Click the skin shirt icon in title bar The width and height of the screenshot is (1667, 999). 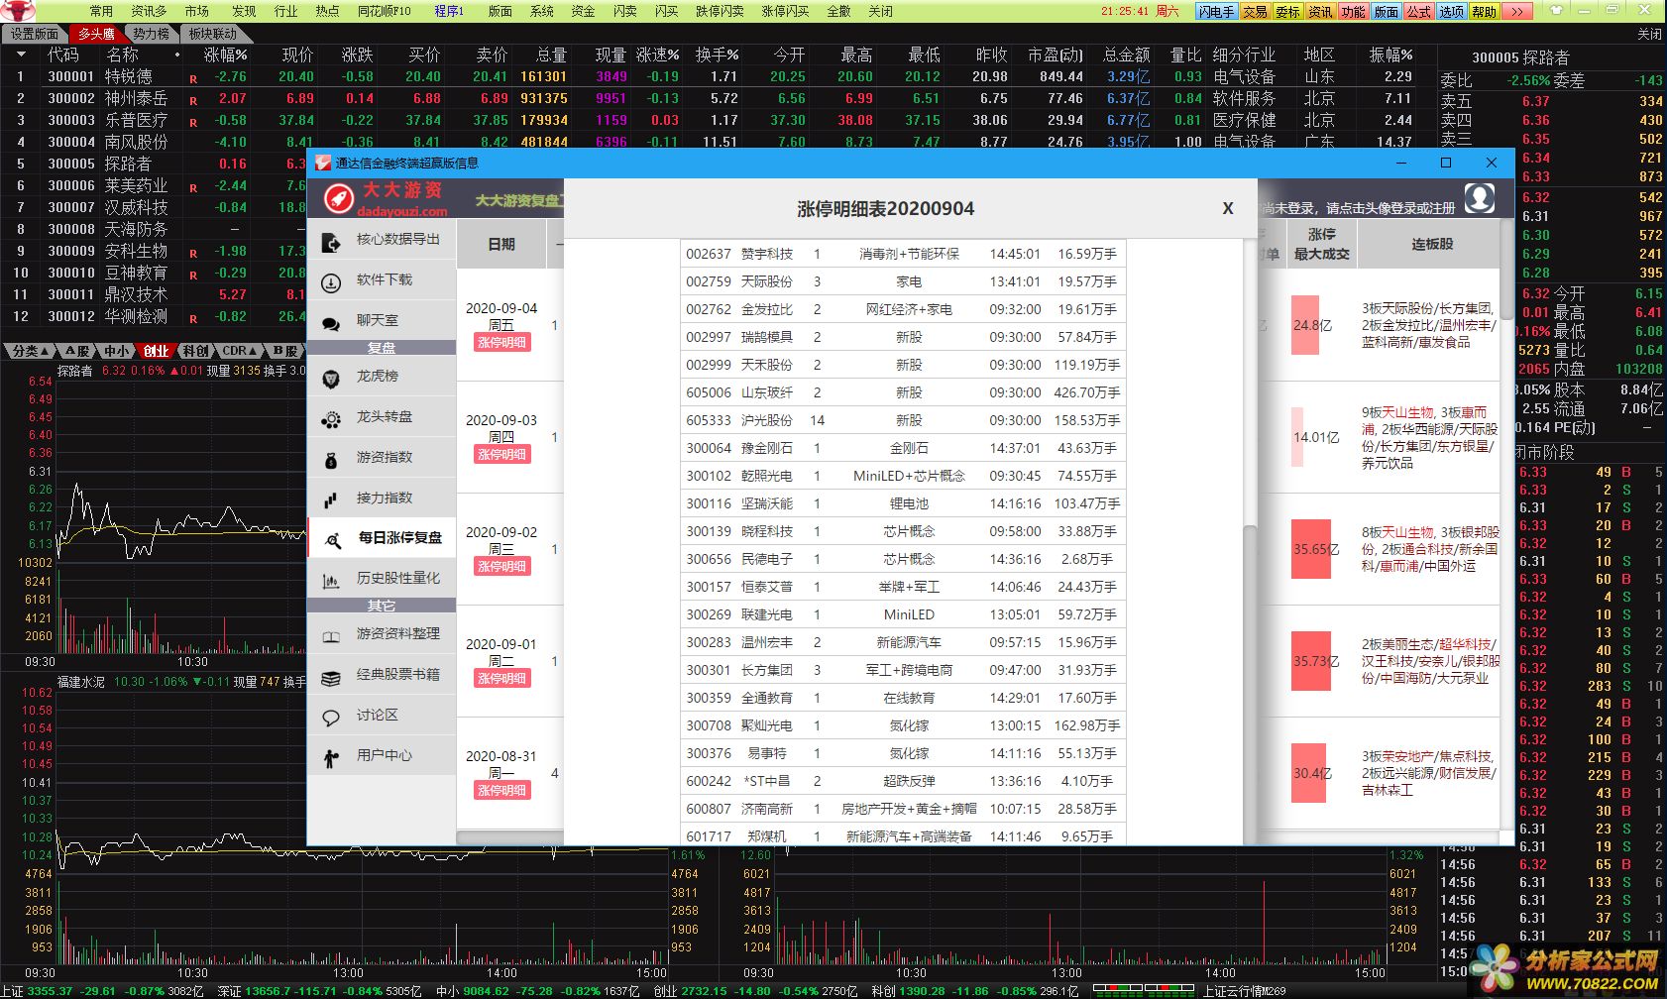(x=1556, y=10)
